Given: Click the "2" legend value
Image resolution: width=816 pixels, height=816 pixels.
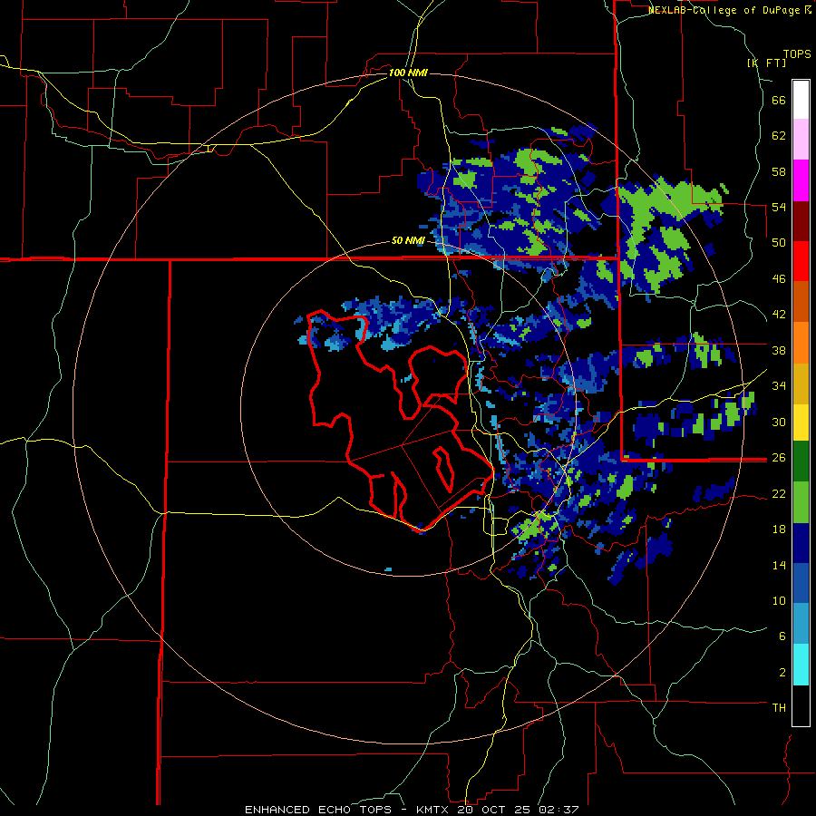Looking at the screenshot, I should 782,673.
